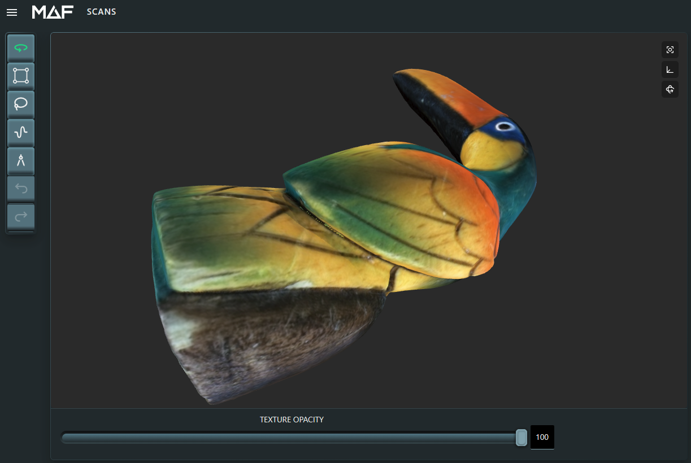This screenshot has height=463, width=691.
Task: Click the MAF logo
Action: [x=53, y=12]
